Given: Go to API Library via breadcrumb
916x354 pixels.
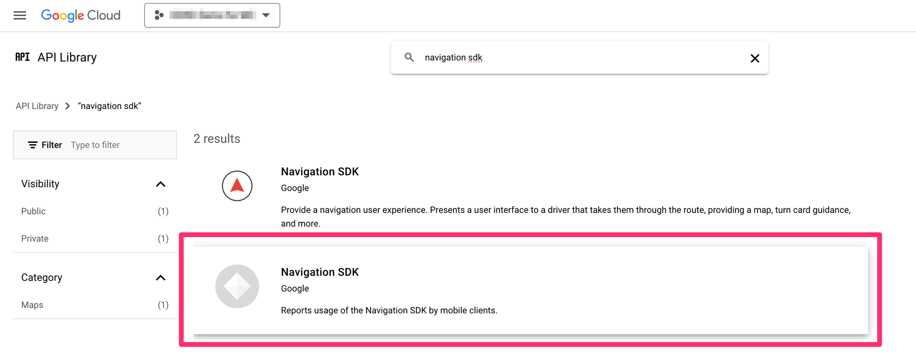Looking at the screenshot, I should tap(37, 106).
